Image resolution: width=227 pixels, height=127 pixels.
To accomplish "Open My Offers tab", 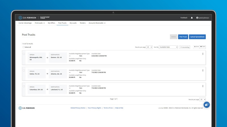I will coord(51,23).
